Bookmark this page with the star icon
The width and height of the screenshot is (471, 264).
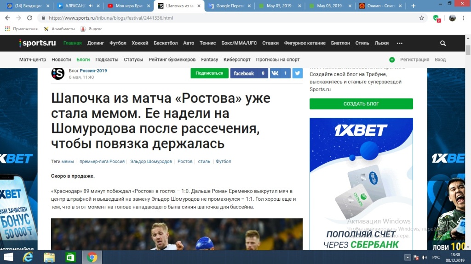point(422,18)
